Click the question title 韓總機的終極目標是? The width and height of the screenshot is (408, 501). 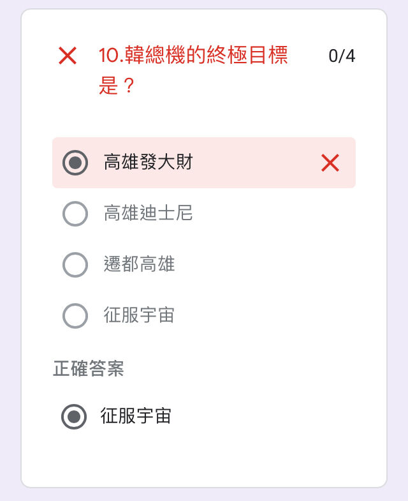193,70
